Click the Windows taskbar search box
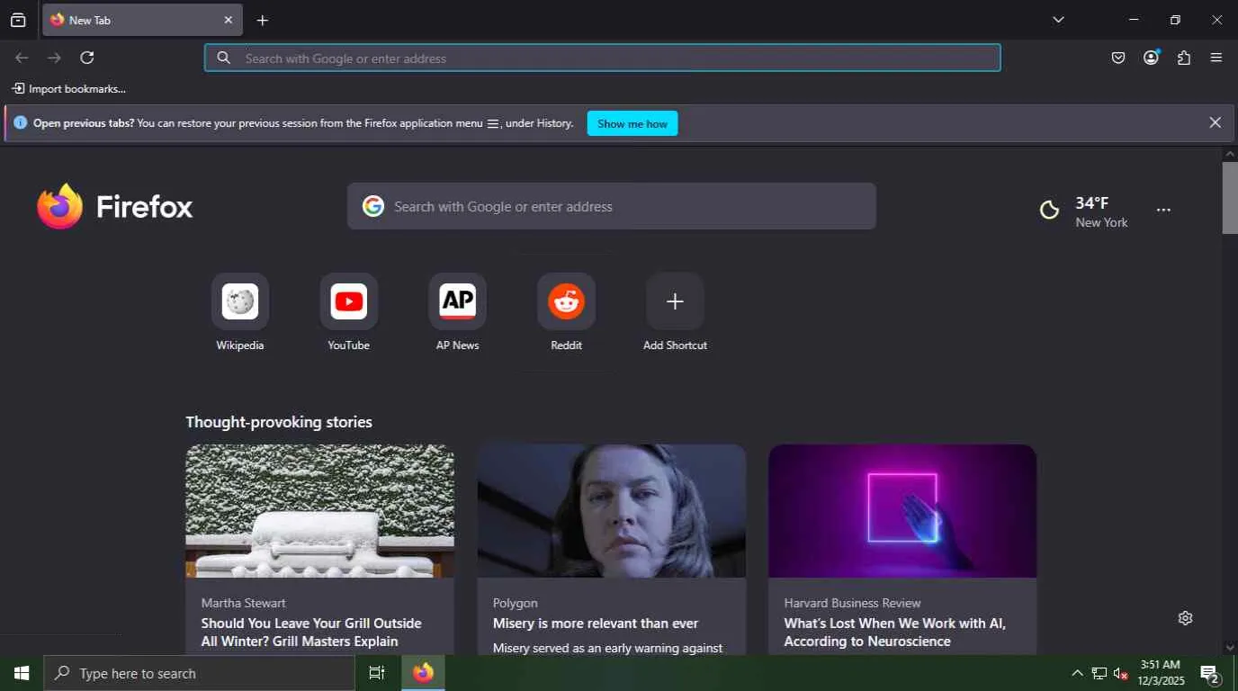Image resolution: width=1238 pixels, height=691 pixels. (x=199, y=673)
